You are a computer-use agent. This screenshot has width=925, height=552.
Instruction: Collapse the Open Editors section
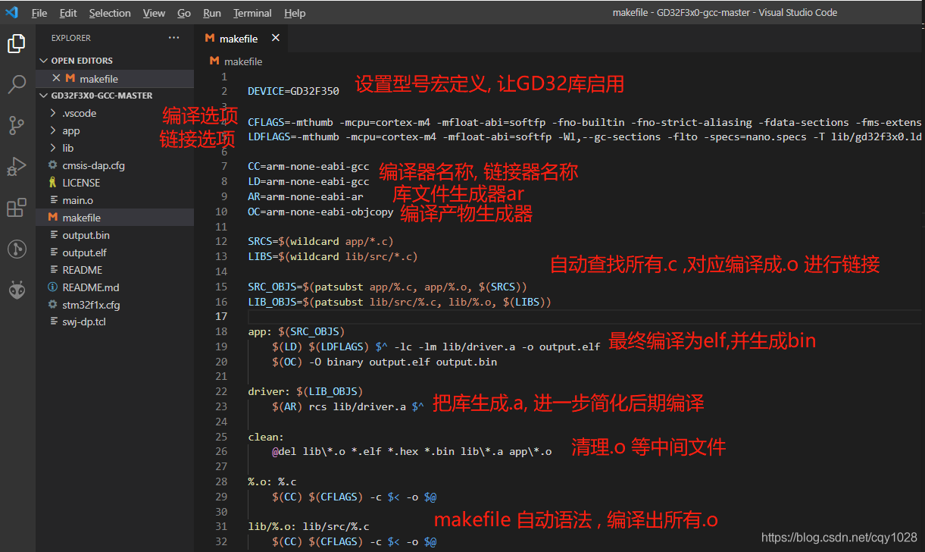(x=114, y=61)
